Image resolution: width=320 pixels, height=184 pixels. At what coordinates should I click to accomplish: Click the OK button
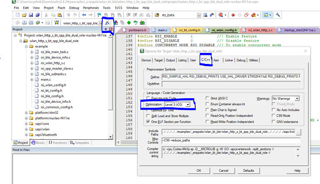[198, 170]
